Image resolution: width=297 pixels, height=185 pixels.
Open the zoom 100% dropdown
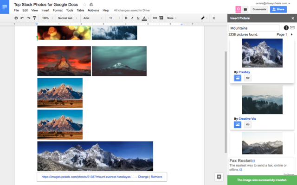(47, 18)
